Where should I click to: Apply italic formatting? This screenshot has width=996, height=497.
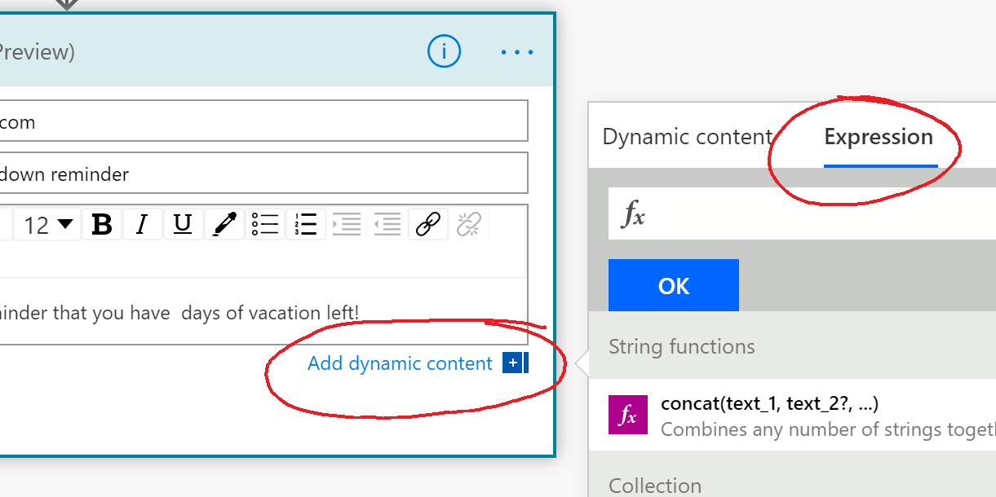pyautogui.click(x=142, y=225)
